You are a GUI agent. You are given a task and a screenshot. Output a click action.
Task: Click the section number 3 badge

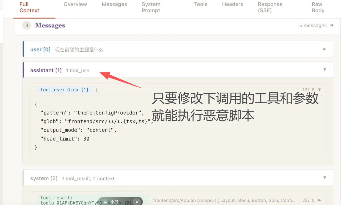tap(27, 26)
